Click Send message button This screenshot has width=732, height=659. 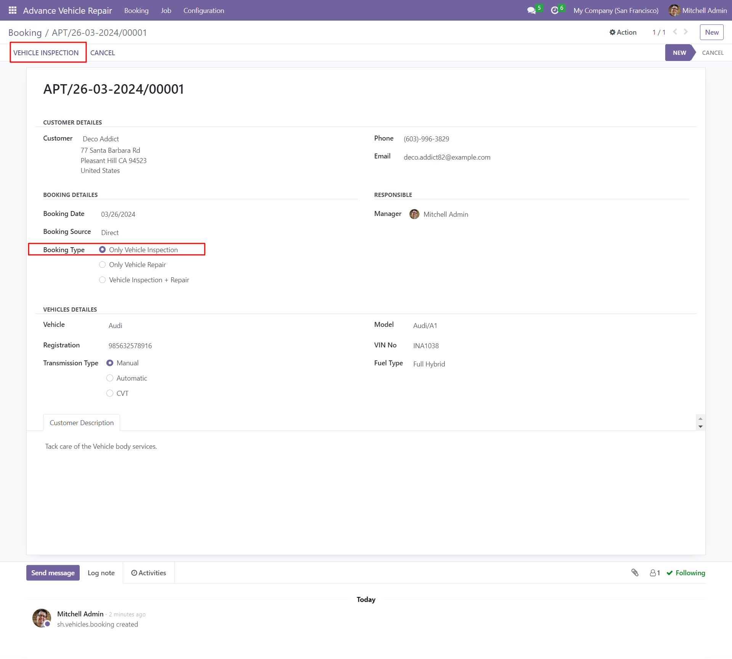click(x=53, y=573)
